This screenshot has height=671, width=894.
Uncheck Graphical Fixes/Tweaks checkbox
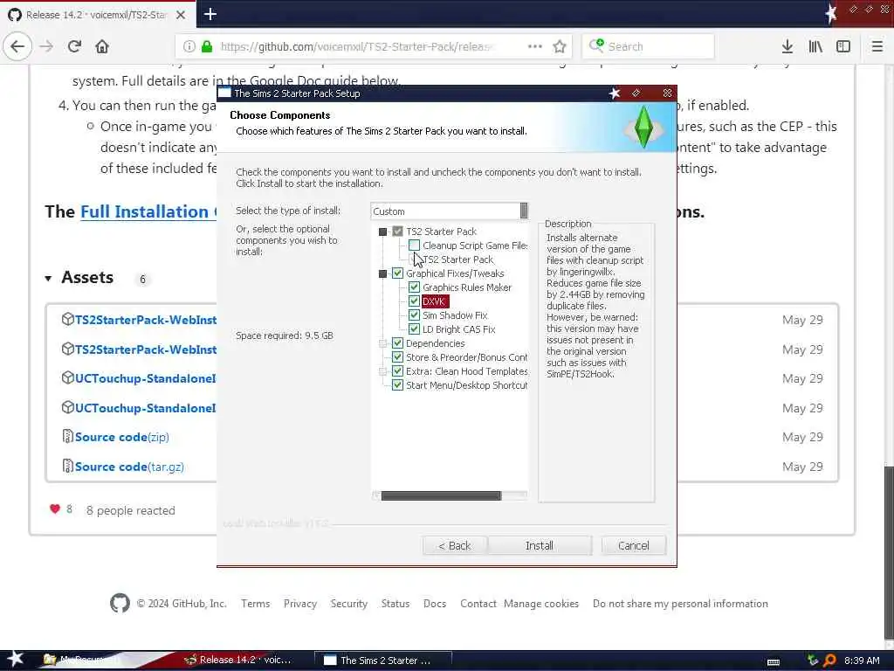[397, 273]
